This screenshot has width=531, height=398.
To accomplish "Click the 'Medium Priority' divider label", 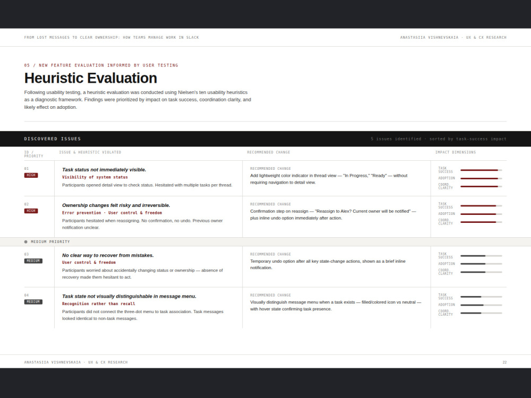I will pos(50,242).
